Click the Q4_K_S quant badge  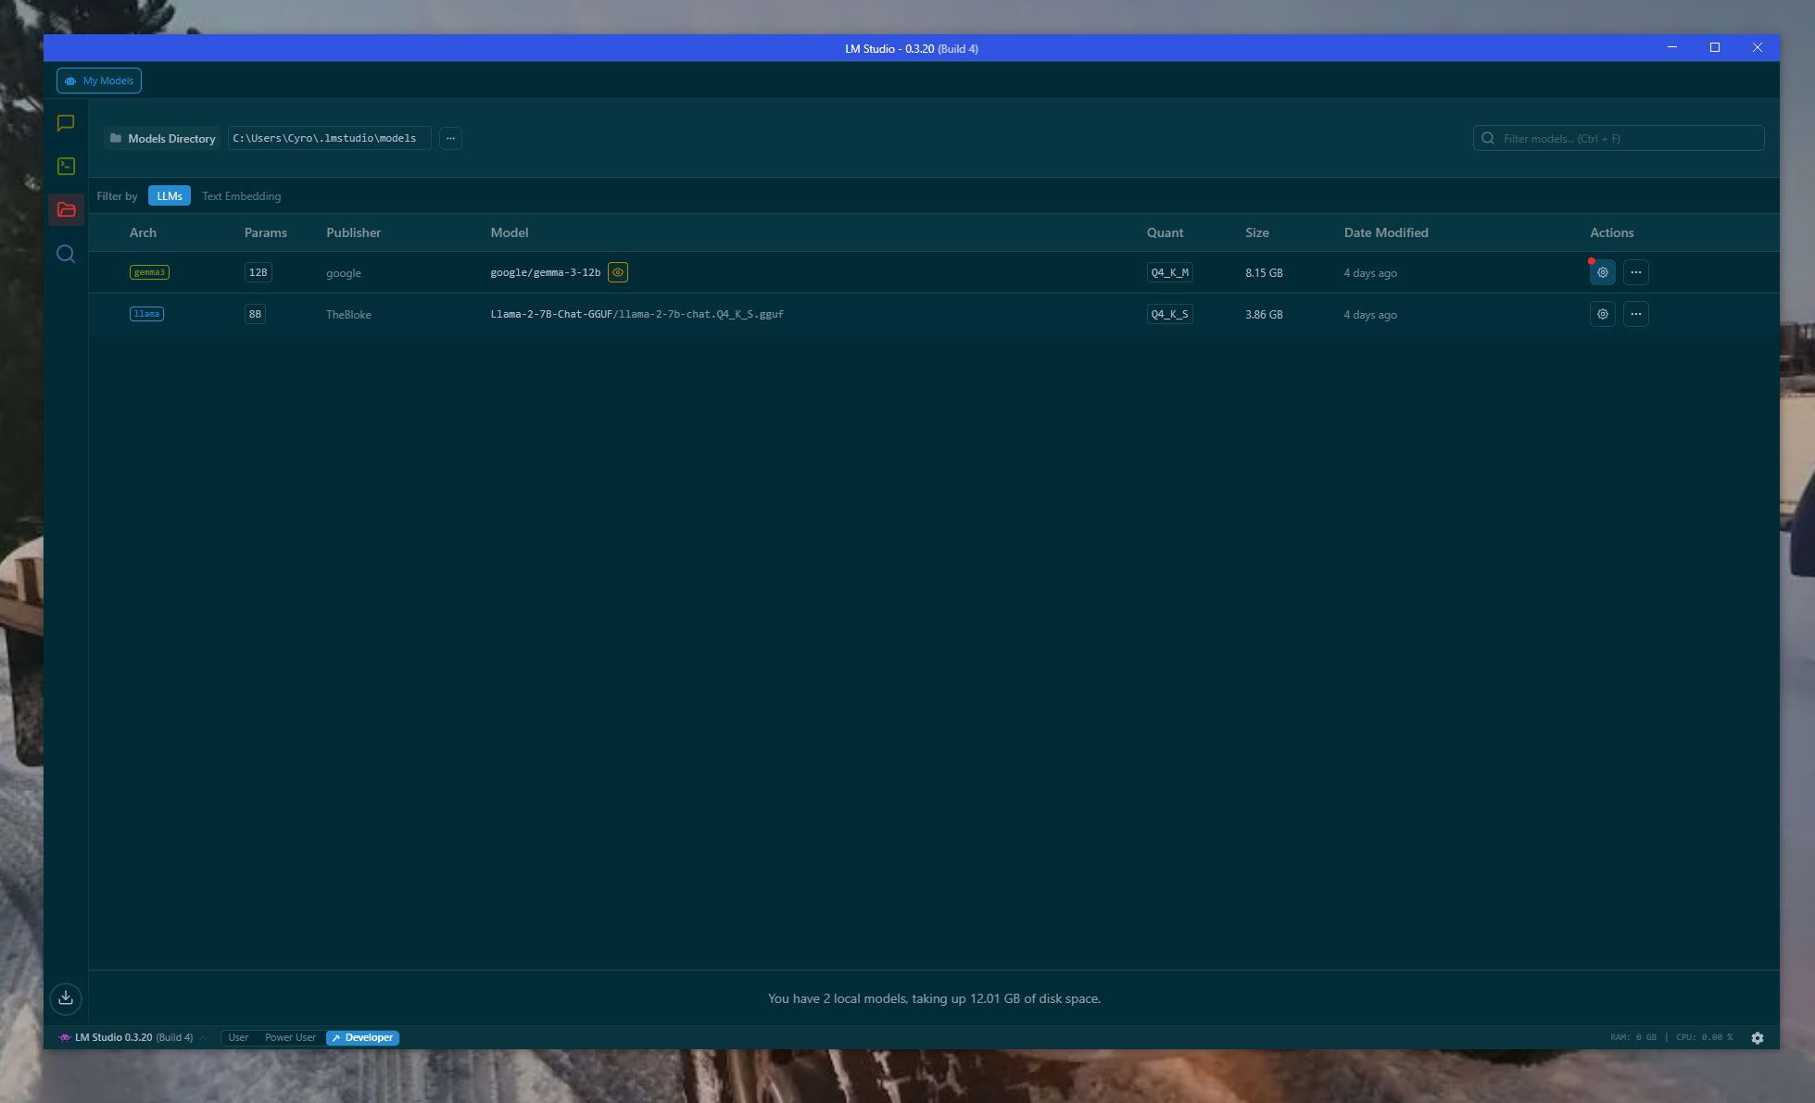[1169, 314]
